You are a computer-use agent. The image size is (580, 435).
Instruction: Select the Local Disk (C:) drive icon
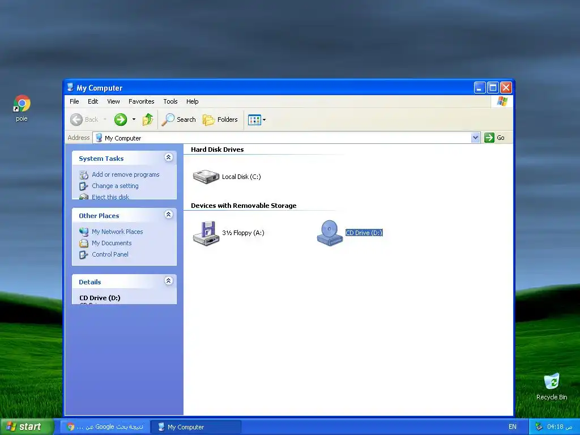pos(206,177)
